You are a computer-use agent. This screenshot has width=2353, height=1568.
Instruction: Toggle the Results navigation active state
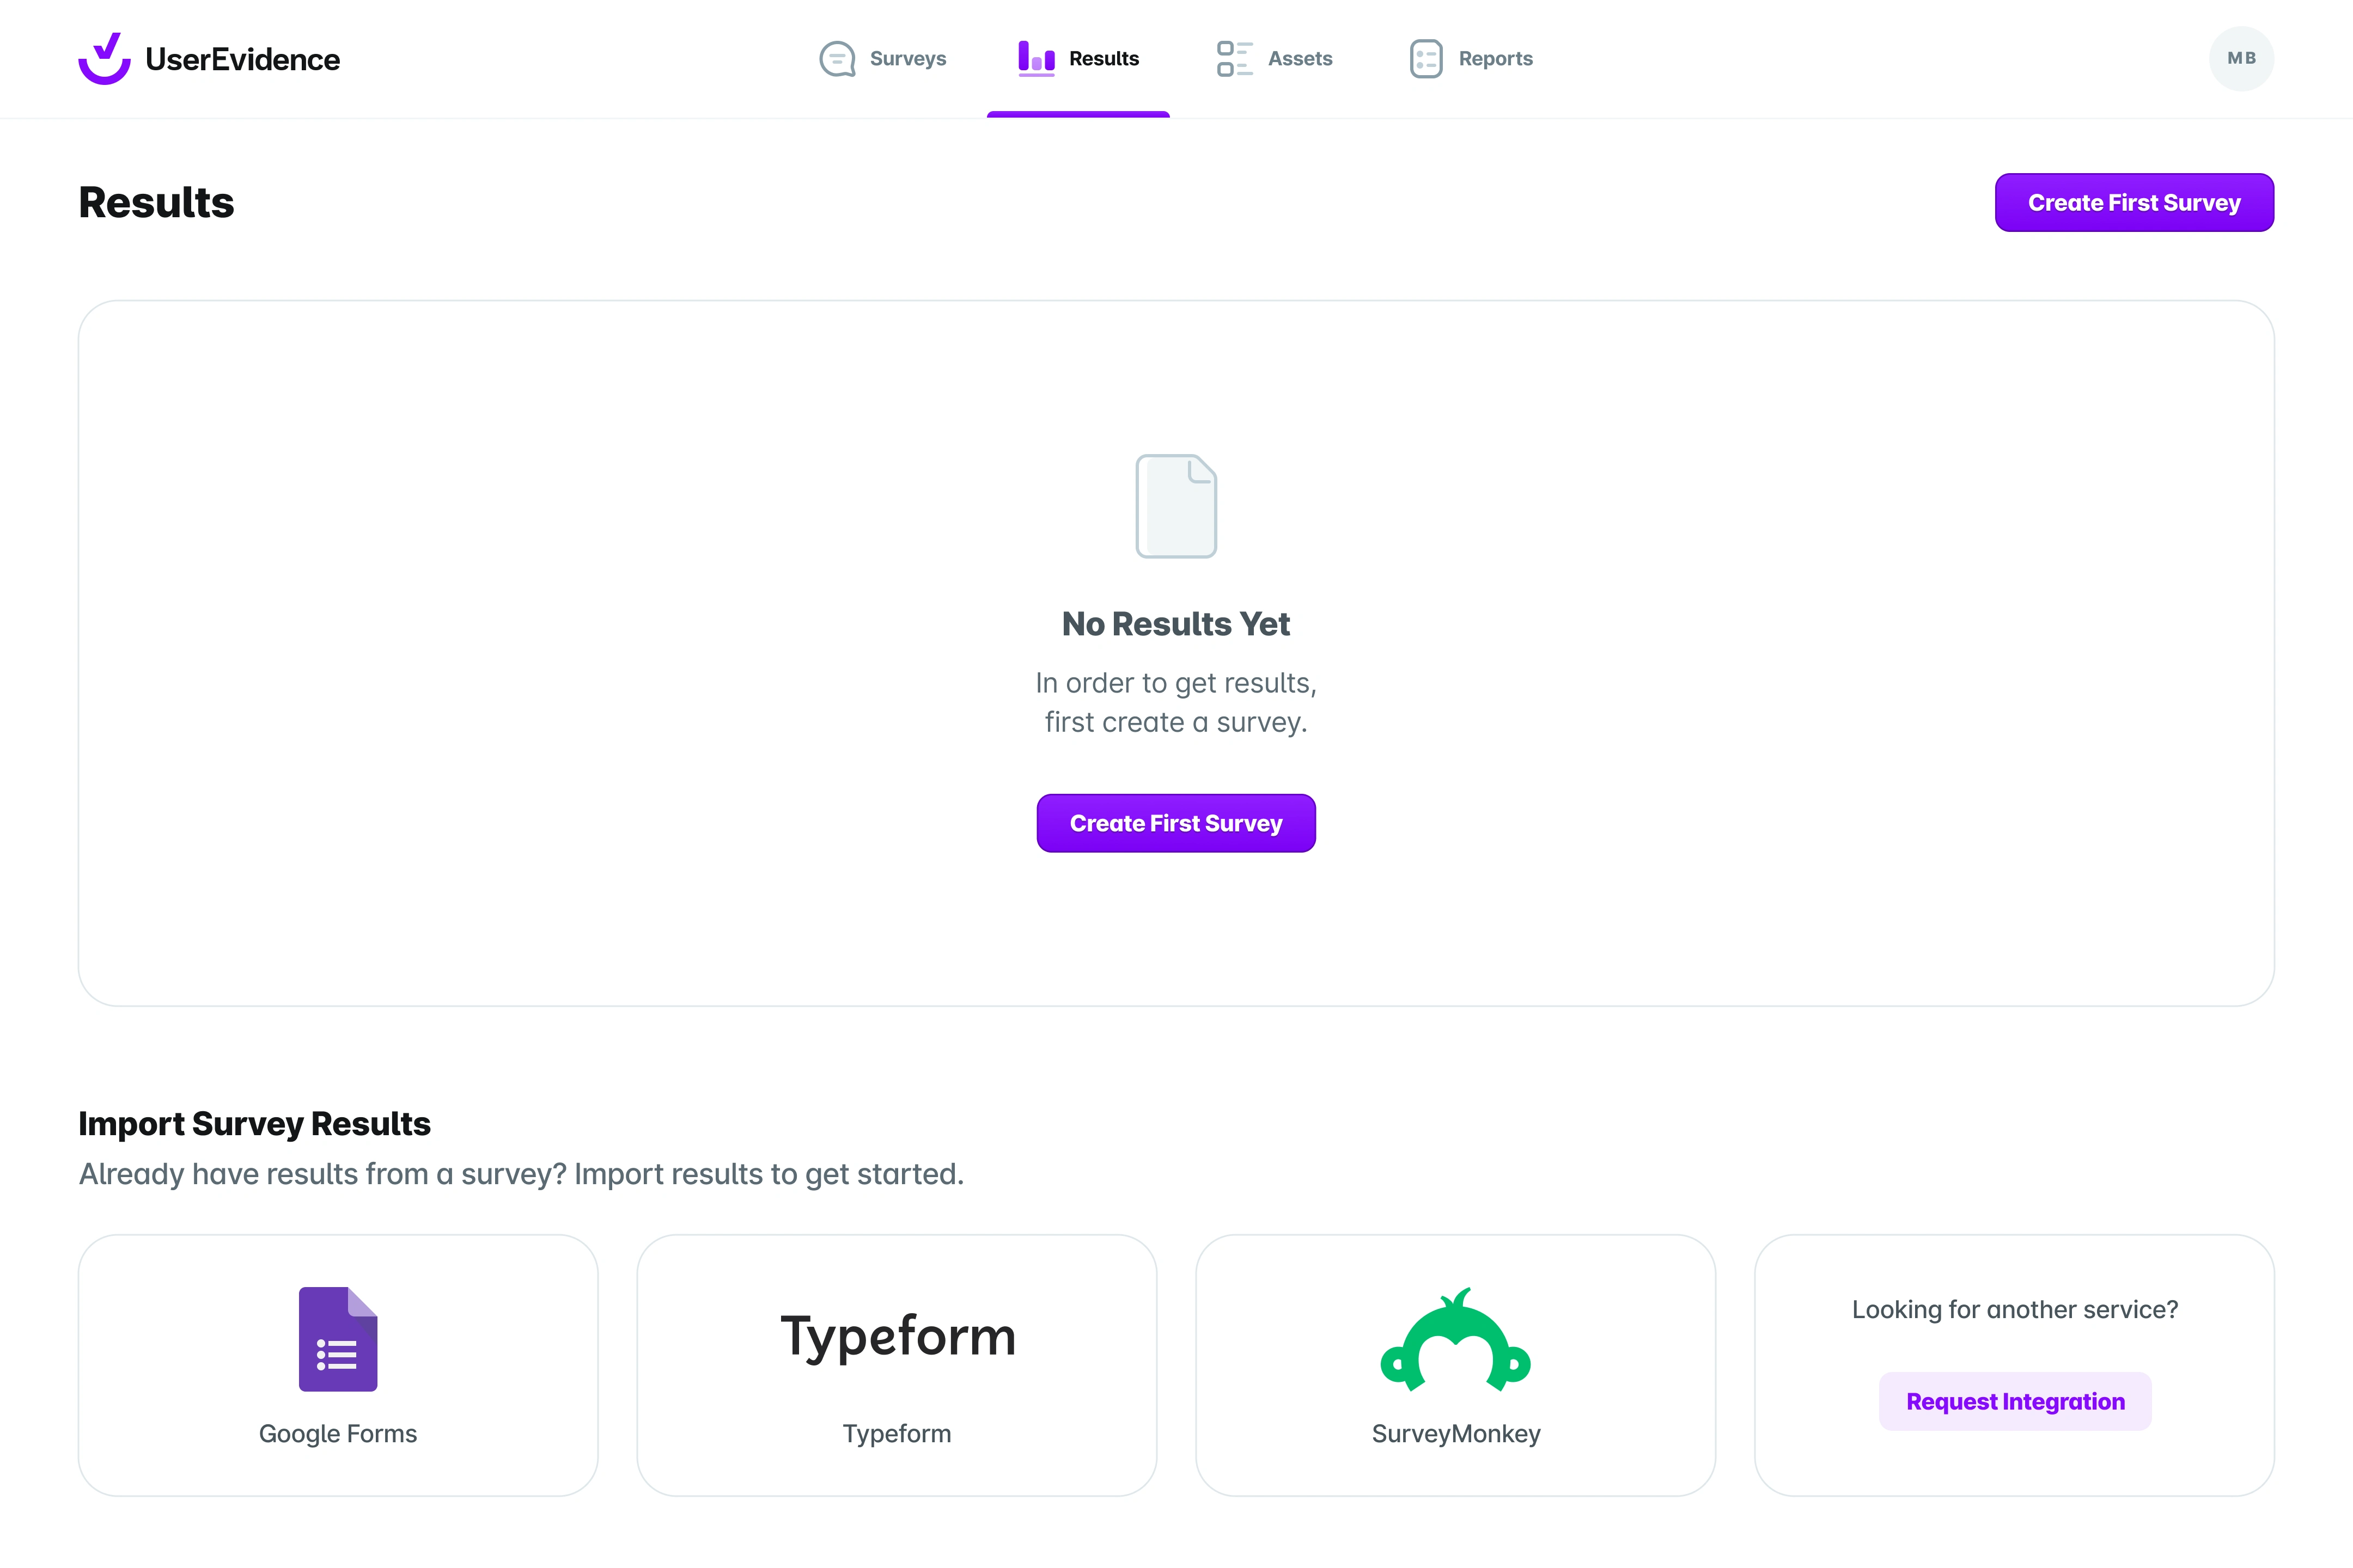(1078, 58)
